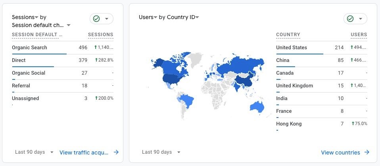
Task: Click arrow icon beside View traffic acquisition
Action: pyautogui.click(x=116, y=152)
